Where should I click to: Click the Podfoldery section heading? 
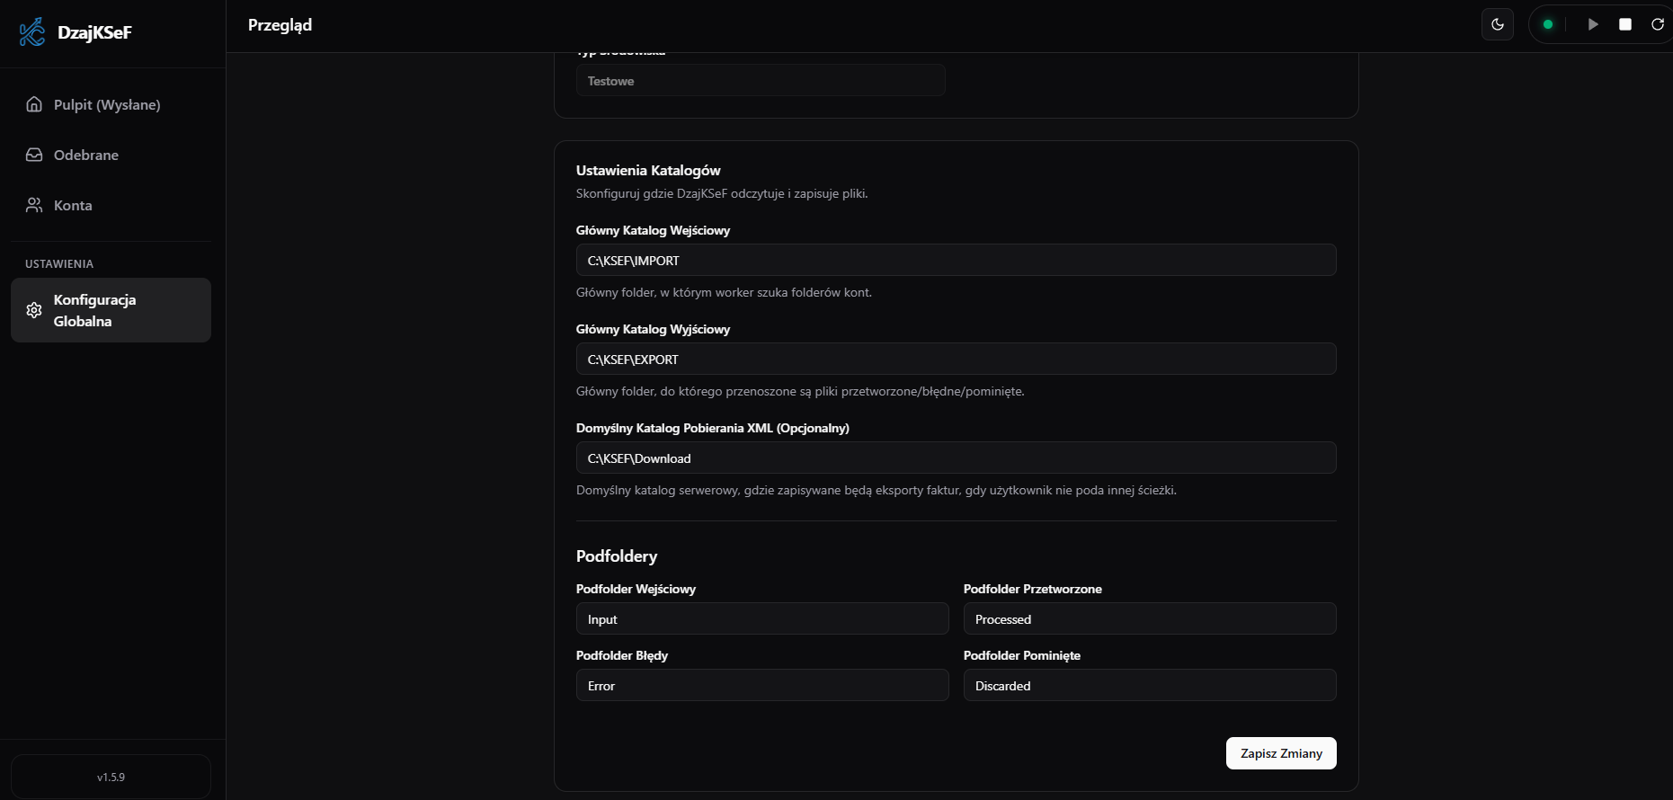(617, 556)
